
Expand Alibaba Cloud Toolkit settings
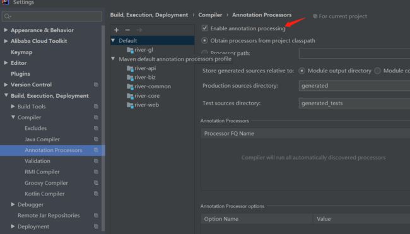pyautogui.click(x=6, y=41)
